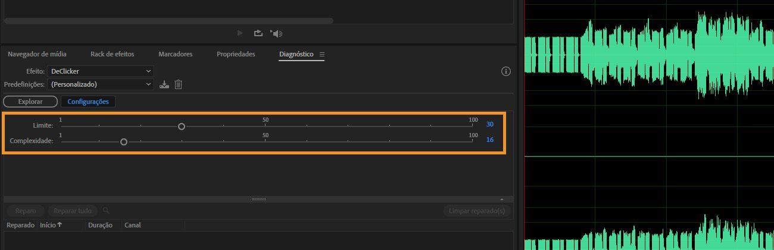This screenshot has height=250, width=774.
Task: Sort by the Início column header
Action: pos(51,226)
